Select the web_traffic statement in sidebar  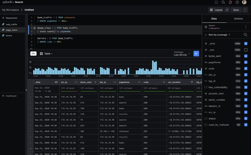click(13, 24)
